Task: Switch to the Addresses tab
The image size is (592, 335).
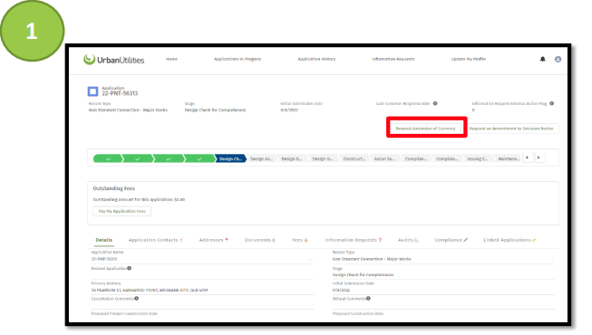Action: (x=213, y=240)
